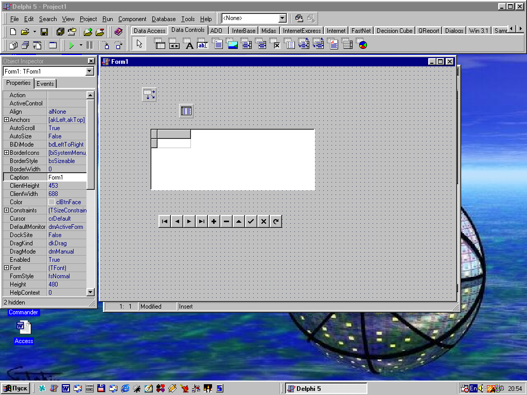Click the Open Project icon
527x395 pixels.
(x=72, y=31)
